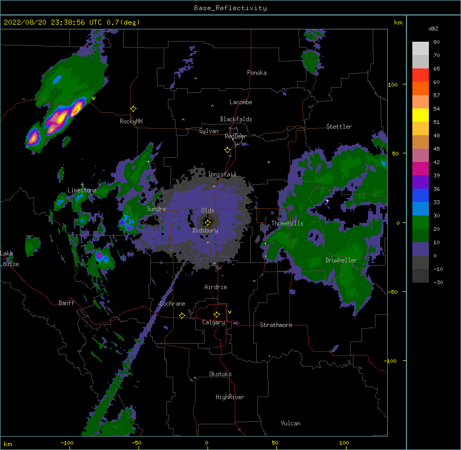The image size is (461, 450).
Task: Click the -100 tick label on bottom axis
Action: 67,443
